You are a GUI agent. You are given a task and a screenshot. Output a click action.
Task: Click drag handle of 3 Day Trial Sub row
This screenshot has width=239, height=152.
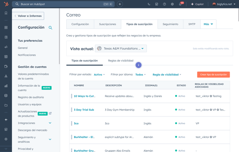(x=72, y=110)
